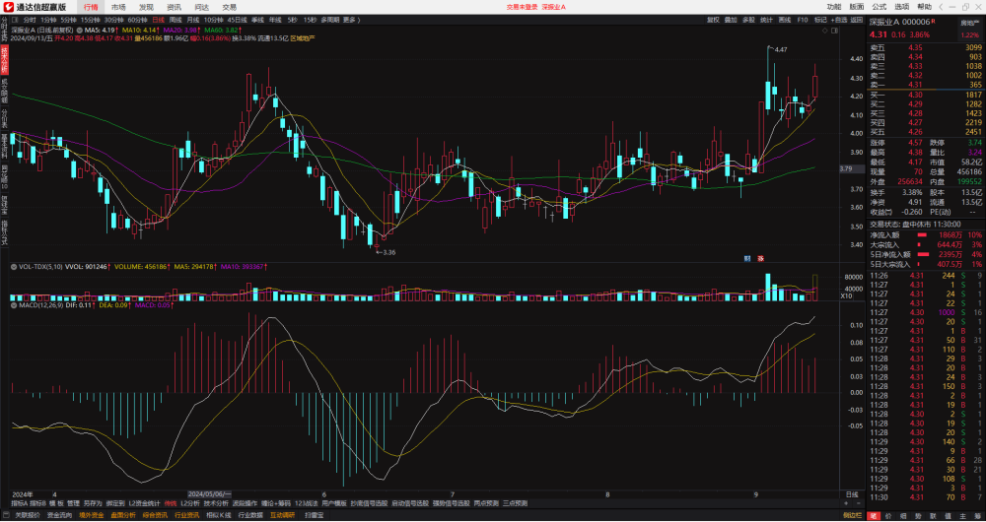The height and width of the screenshot is (522, 986).
Task: Click the 扫雷宝 bottom tab
Action: point(314,515)
